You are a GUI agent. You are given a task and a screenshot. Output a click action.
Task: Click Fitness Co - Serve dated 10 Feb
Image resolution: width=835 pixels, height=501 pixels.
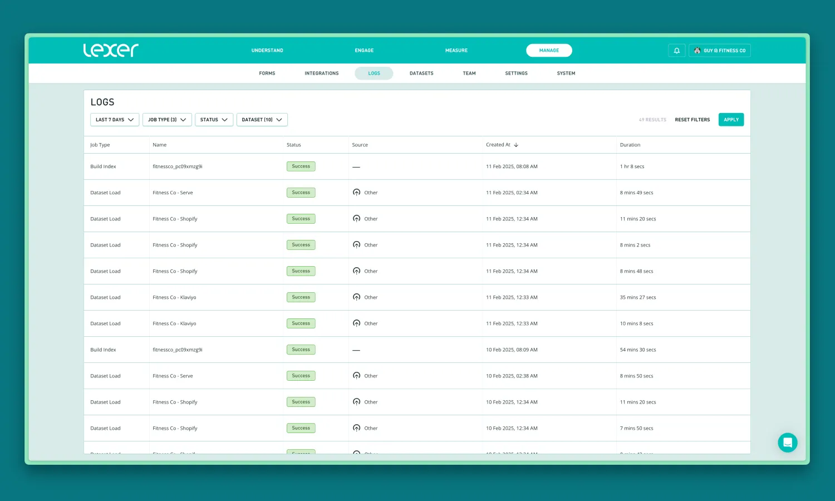pos(173,376)
